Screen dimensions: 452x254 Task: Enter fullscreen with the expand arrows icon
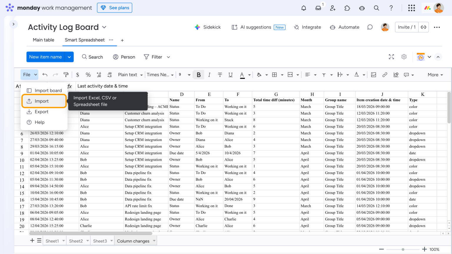[x=391, y=57]
